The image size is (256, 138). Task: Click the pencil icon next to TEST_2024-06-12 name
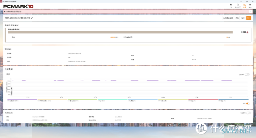point(32,18)
